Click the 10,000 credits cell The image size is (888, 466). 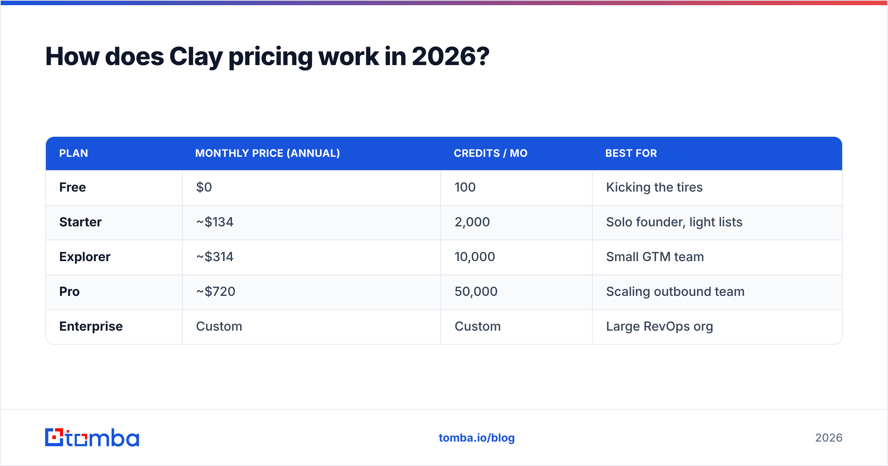(x=517, y=257)
